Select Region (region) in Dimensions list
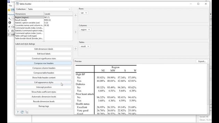 click(x=29, y=17)
